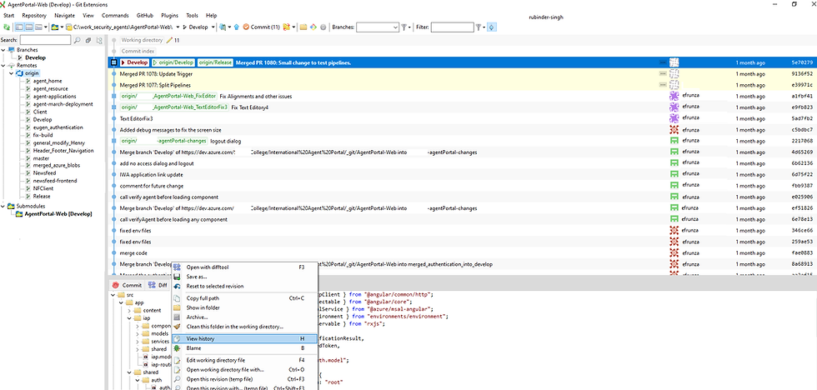Open the Start menu
817x390 pixels.
click(x=9, y=16)
